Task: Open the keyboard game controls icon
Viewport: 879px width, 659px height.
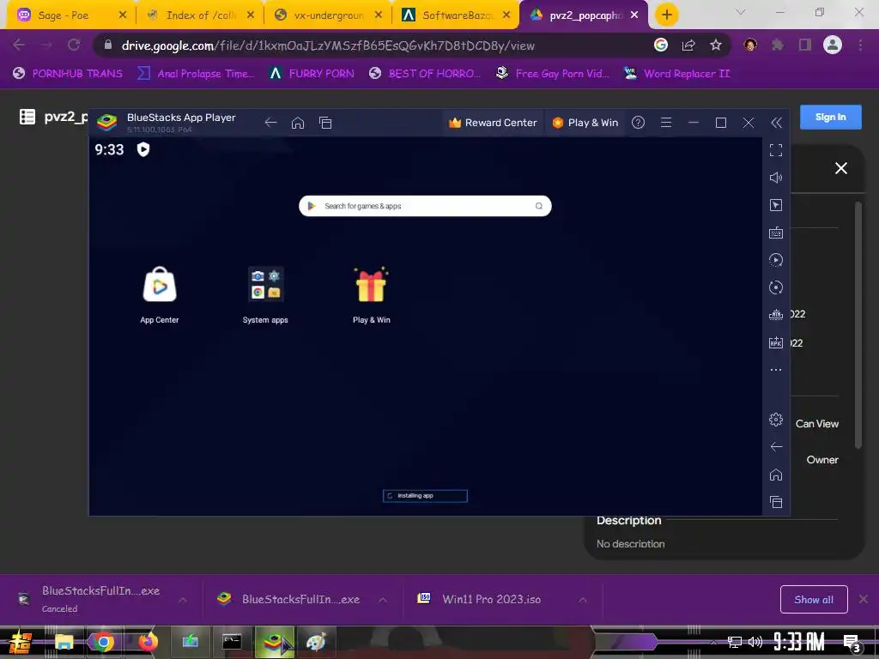Action: click(776, 233)
